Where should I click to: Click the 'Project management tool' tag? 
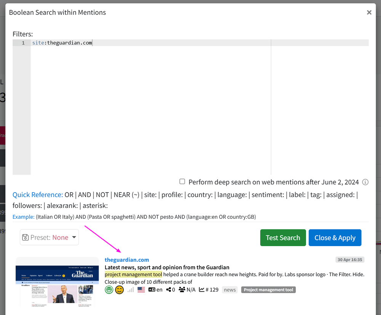point(268,290)
